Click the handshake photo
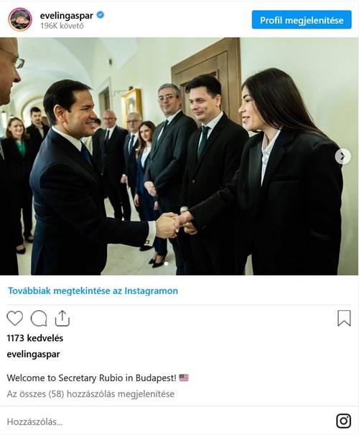This screenshot has height=435, width=359. tap(179, 156)
